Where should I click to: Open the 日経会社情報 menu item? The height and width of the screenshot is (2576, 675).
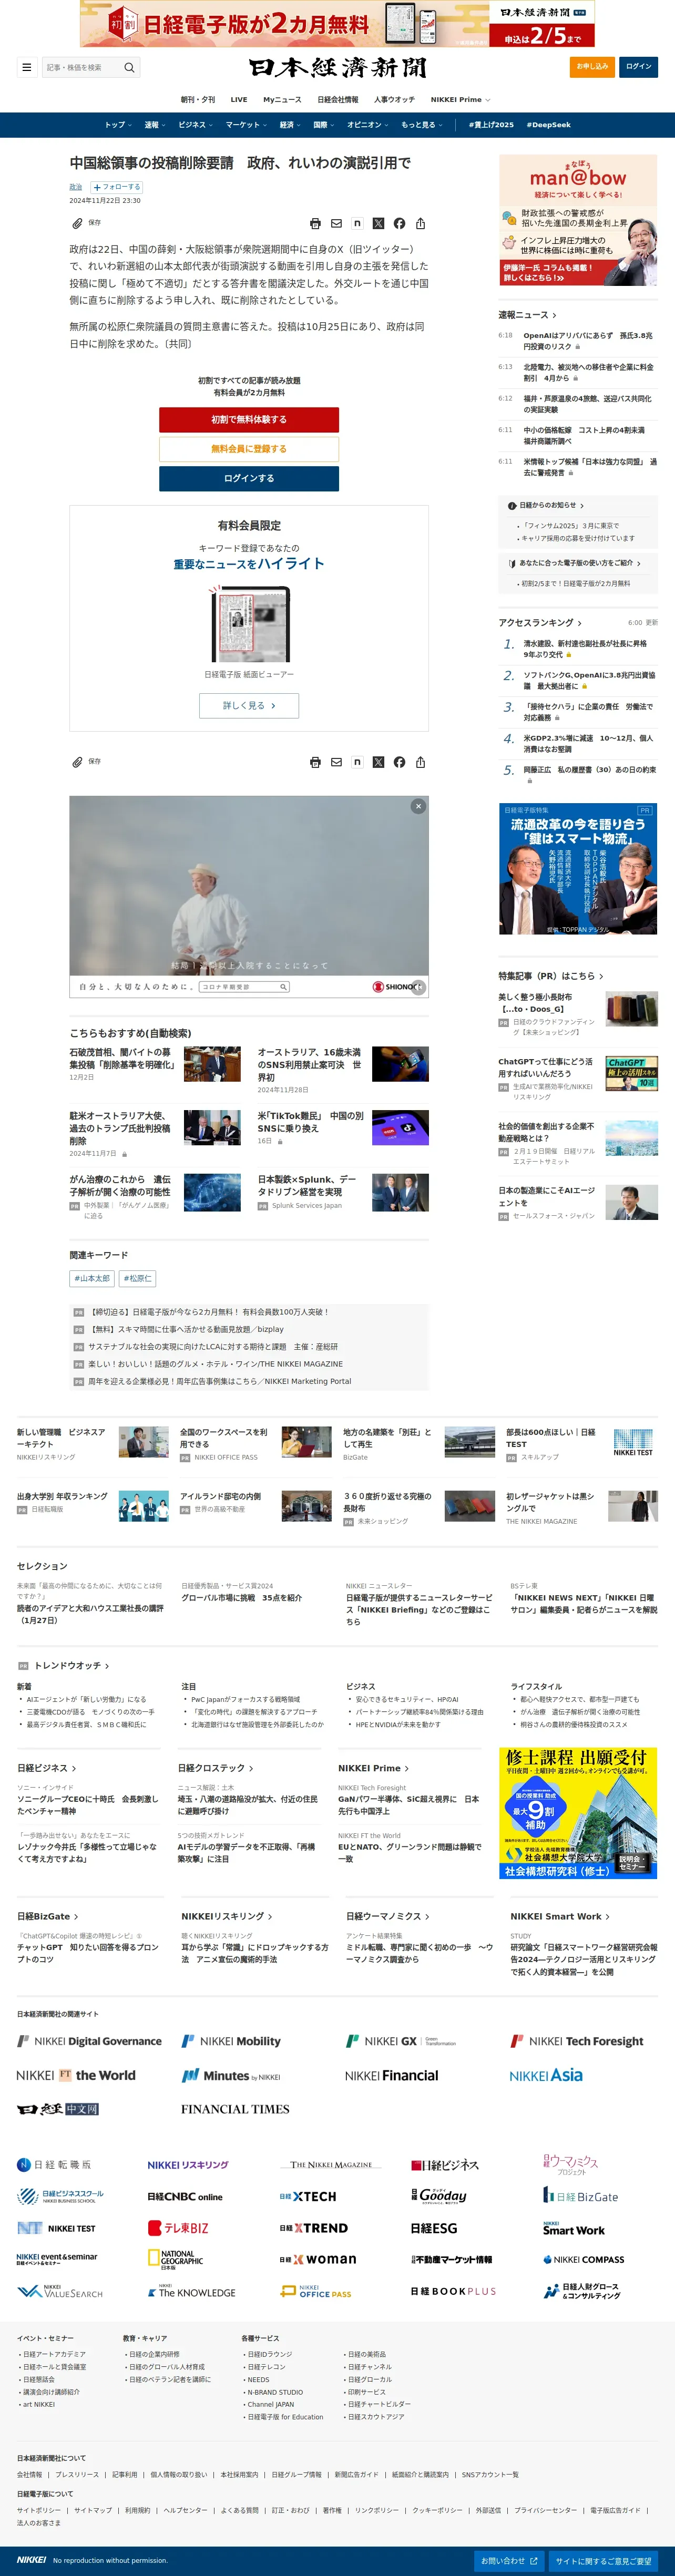[338, 100]
